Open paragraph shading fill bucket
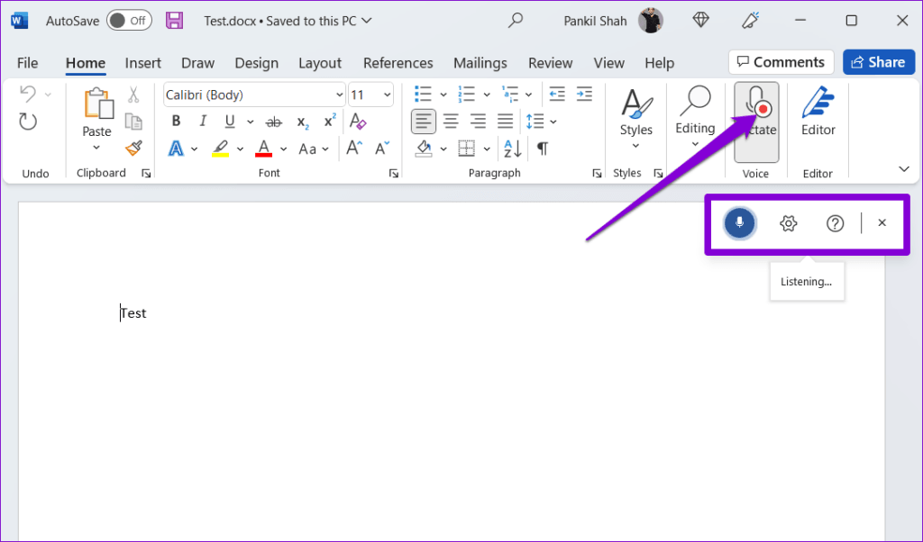 pos(424,149)
